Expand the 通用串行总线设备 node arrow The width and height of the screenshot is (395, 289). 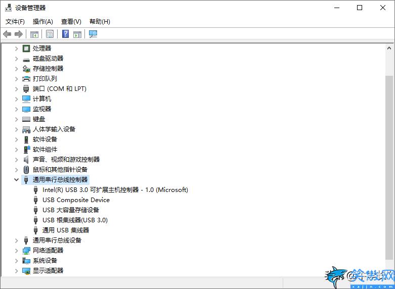pyautogui.click(x=16, y=240)
